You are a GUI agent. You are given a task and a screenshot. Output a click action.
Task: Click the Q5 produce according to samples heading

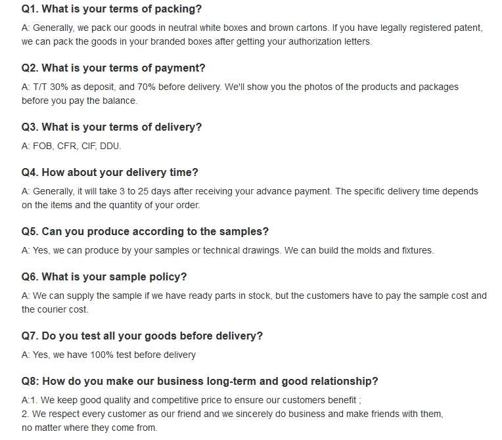pyautogui.click(x=145, y=231)
